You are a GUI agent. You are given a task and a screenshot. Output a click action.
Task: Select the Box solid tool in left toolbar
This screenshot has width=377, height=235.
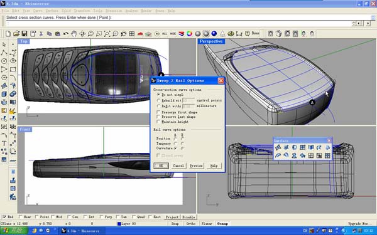4,94
